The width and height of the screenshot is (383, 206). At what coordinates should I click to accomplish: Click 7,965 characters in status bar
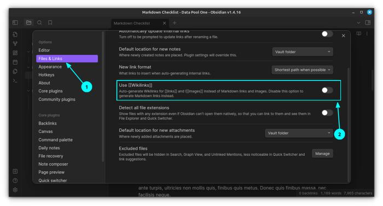click(x=358, y=193)
